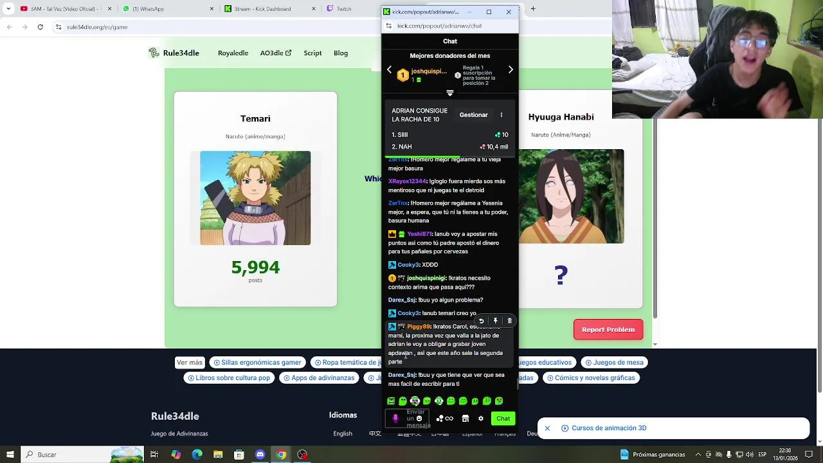Open Microsoft Store from the taskbar

239,455
